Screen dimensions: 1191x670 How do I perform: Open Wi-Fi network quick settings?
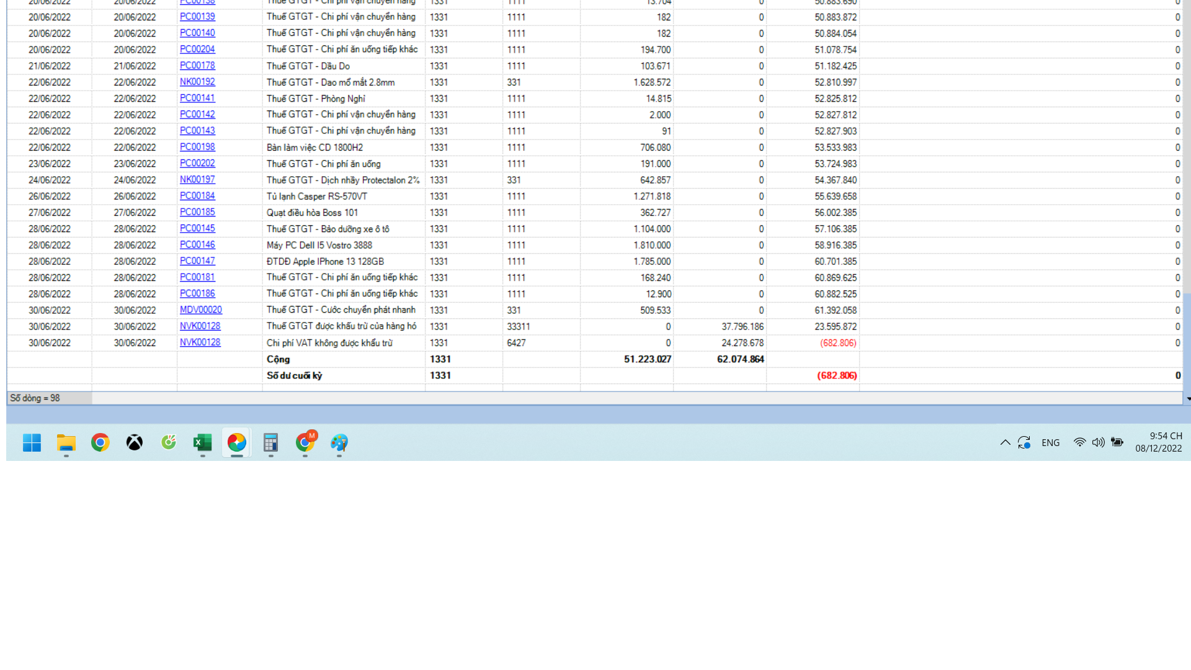pos(1079,442)
